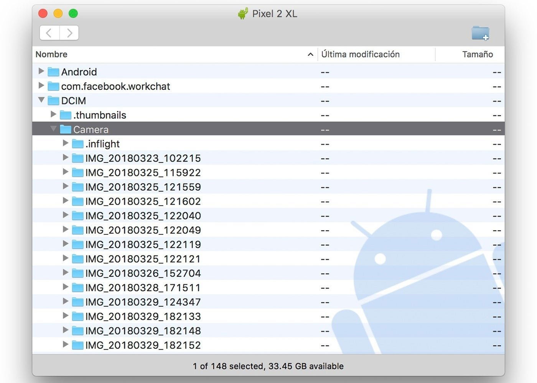Click the DCIM folder name
Viewport: 537px width, 383px height.
73,101
